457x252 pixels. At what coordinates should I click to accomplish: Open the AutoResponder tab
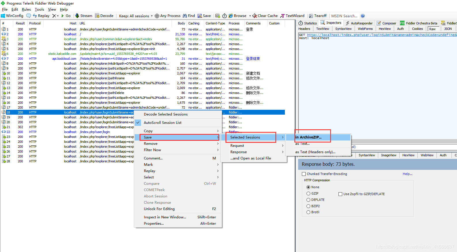click(x=359, y=23)
